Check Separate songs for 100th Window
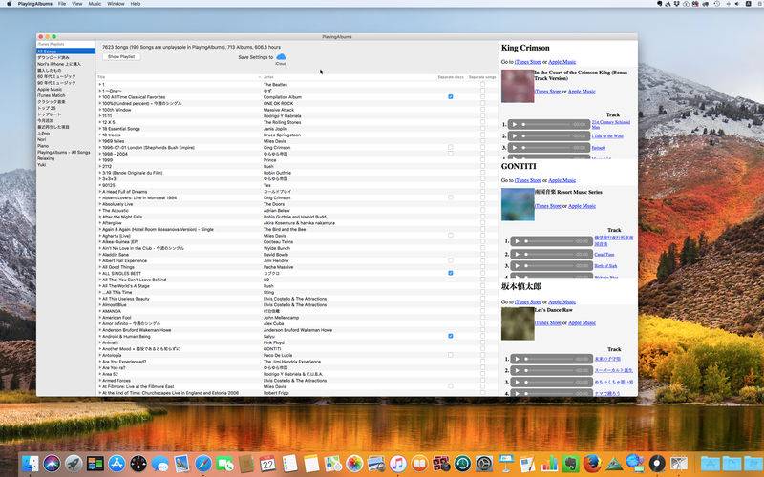The width and height of the screenshot is (764, 477). point(482,110)
